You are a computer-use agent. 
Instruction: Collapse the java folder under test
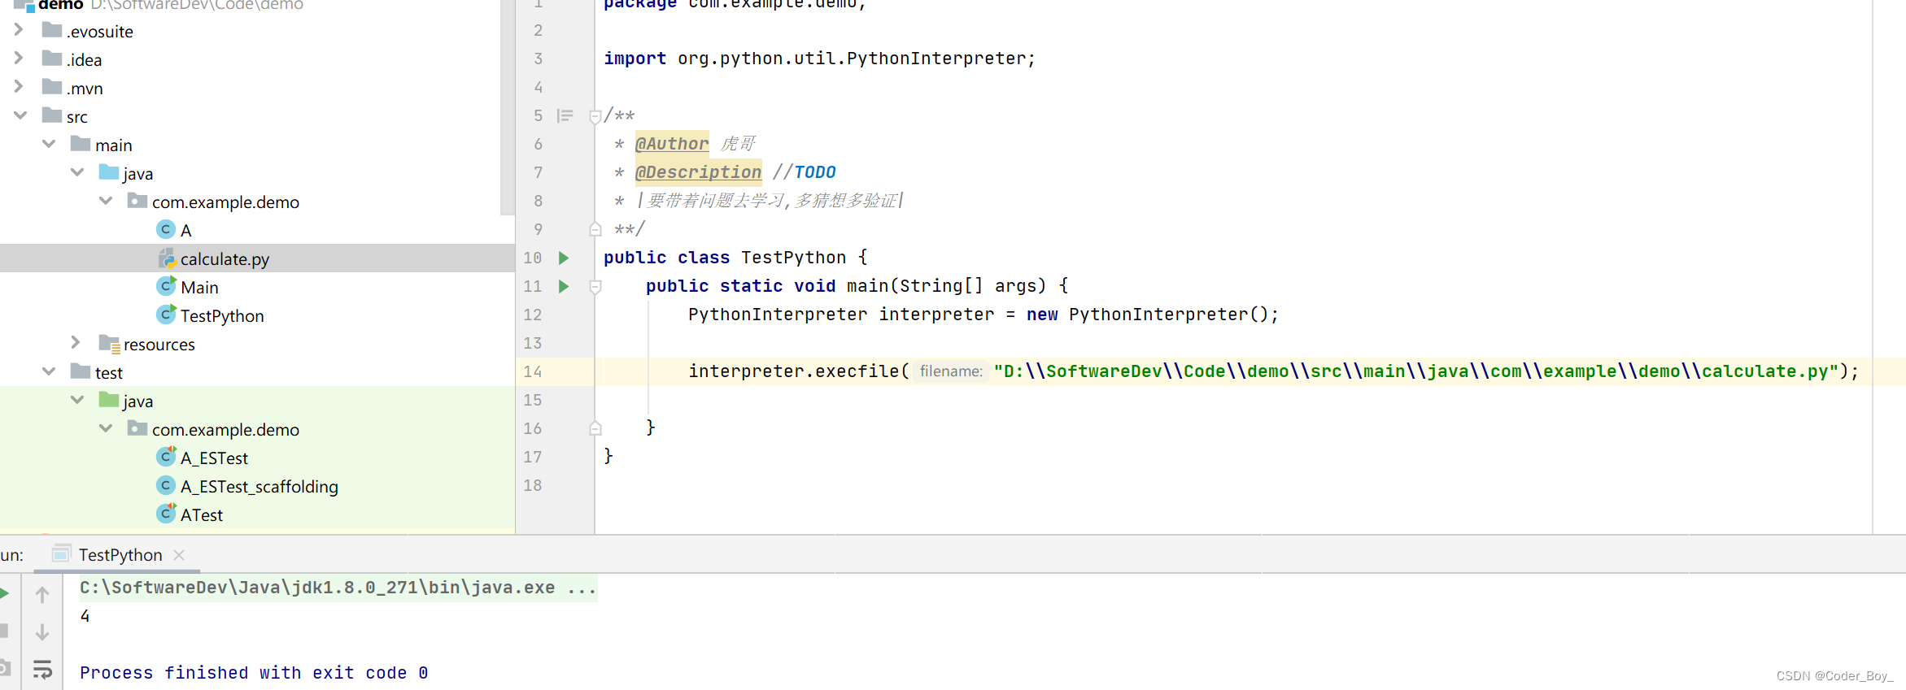point(77,400)
